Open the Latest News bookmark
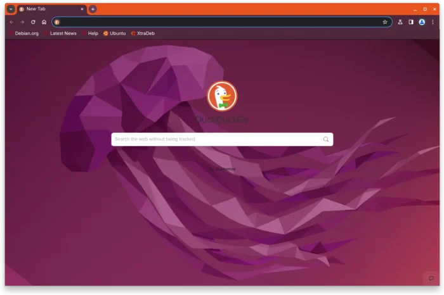Viewport: 444px width, 295px height. 60,34
